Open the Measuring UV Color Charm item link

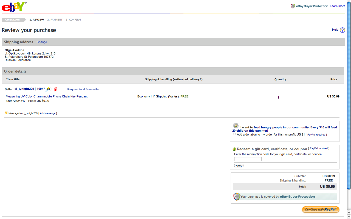click(47, 96)
